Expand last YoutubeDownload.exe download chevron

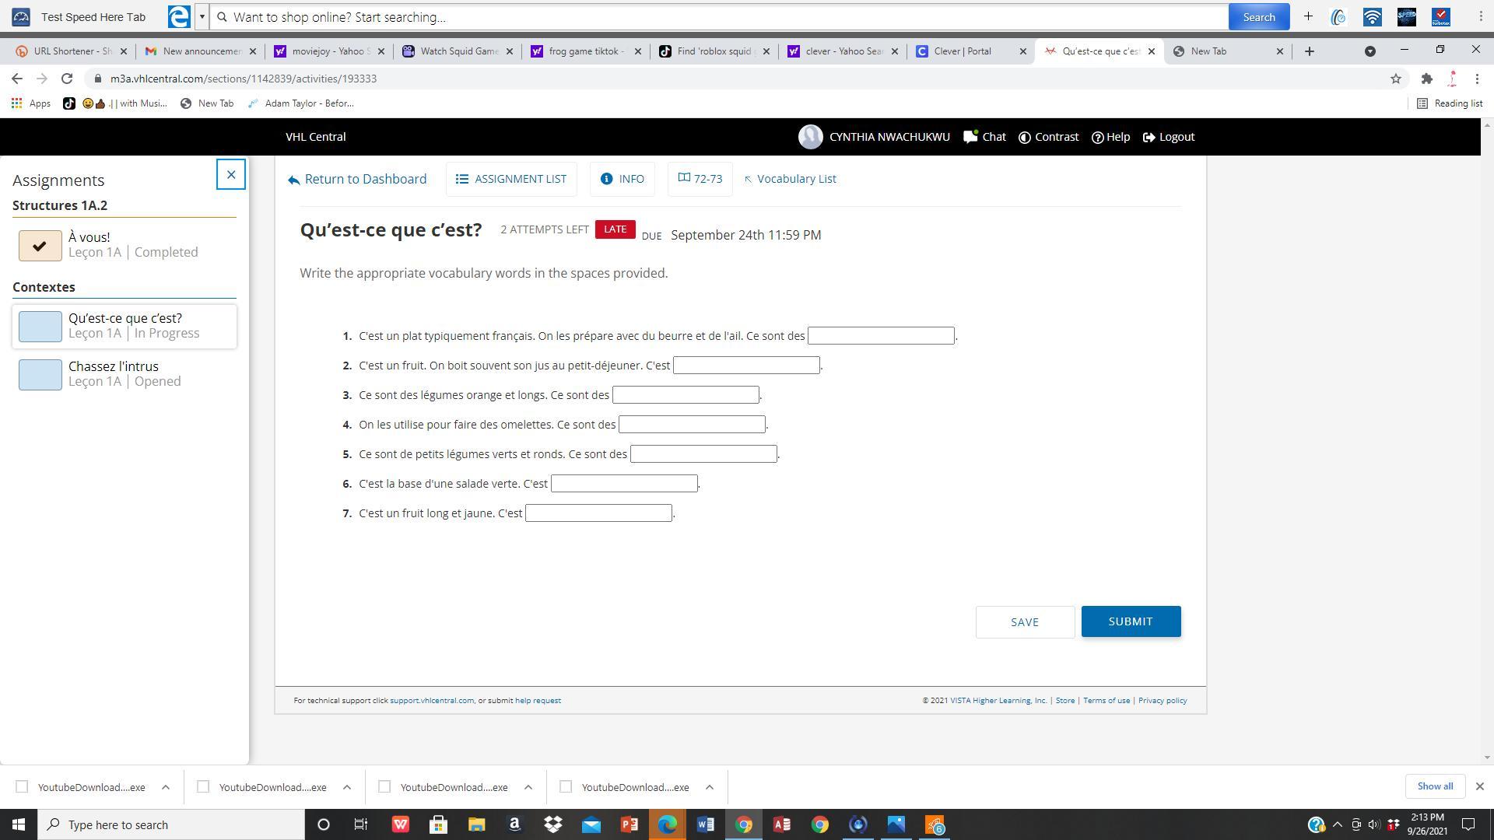[x=710, y=787]
